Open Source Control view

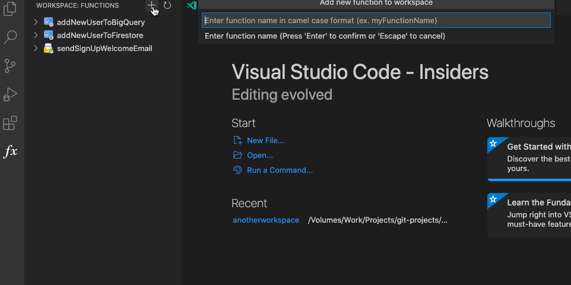10,65
